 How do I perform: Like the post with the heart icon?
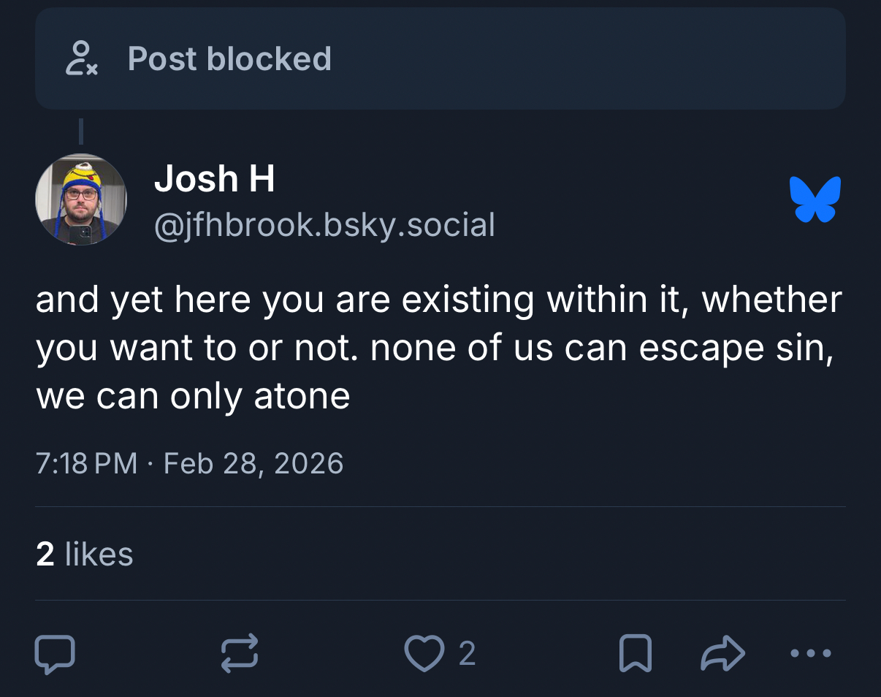pyautogui.click(x=424, y=652)
